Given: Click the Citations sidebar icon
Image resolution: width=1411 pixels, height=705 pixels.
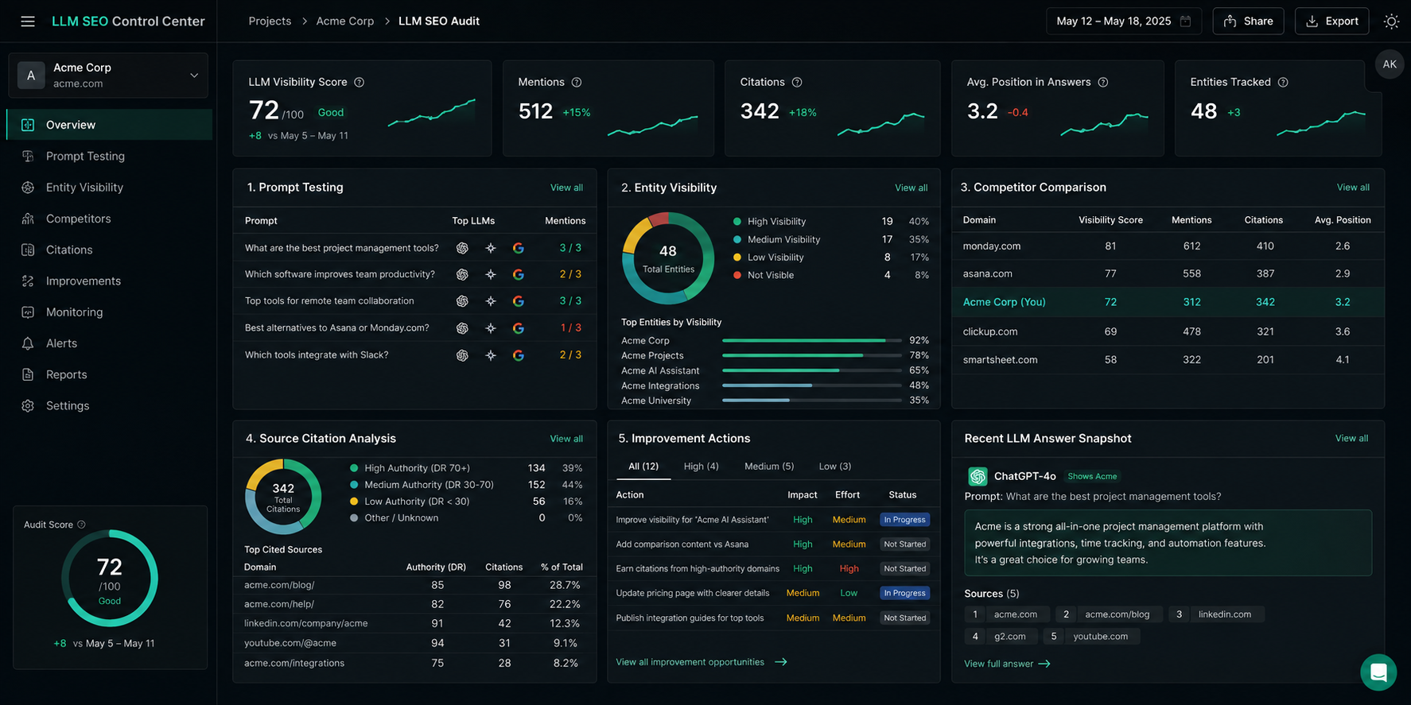Looking at the screenshot, I should [28, 250].
